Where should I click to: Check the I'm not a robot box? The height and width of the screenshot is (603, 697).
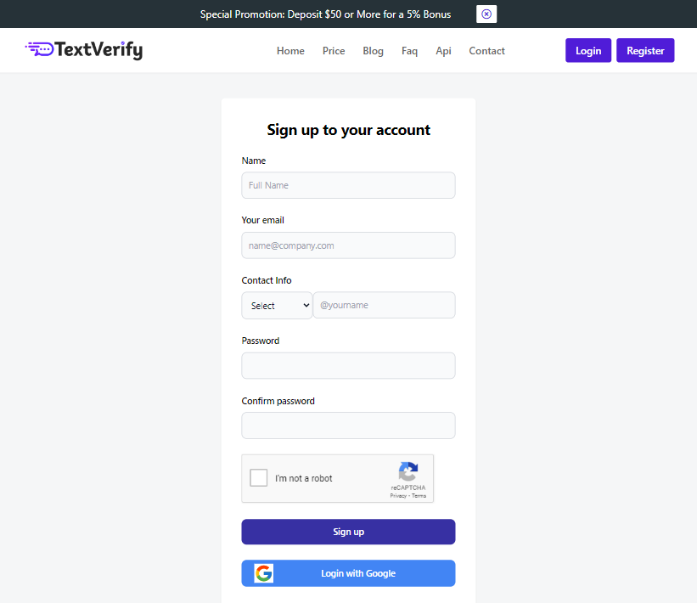pos(259,478)
